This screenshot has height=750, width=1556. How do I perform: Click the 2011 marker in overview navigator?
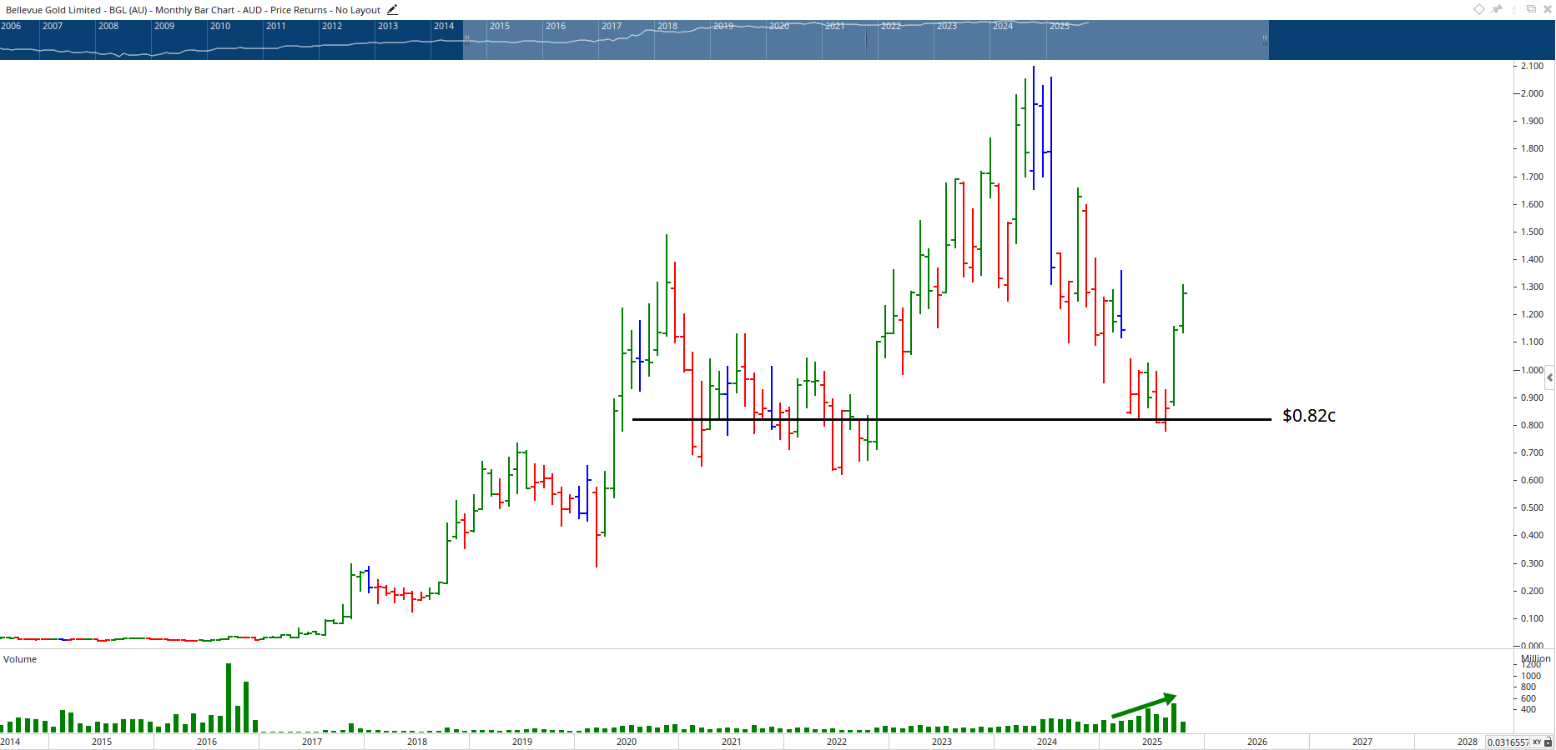276,26
